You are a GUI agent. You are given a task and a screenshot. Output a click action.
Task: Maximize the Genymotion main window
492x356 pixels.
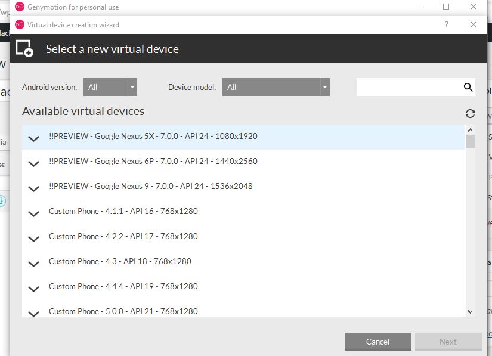click(x=446, y=7)
